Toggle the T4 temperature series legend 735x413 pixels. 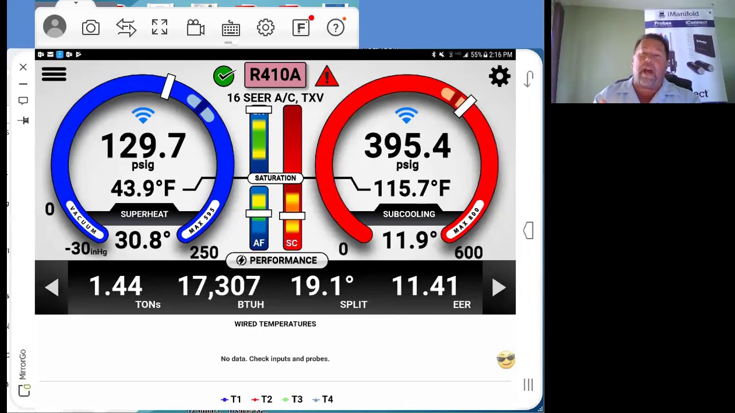coord(323,399)
